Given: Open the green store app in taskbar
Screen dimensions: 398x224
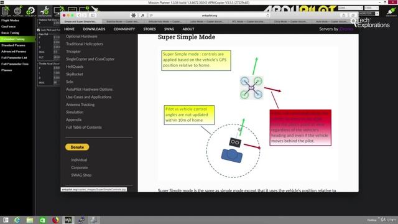Looking at the screenshot, I should tap(42, 220).
